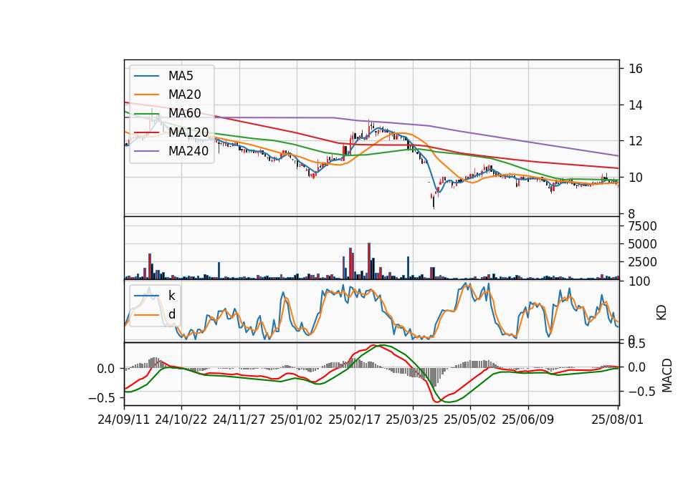Click the 24/09/11 date label
This screenshot has height=494, width=688.
tap(124, 420)
